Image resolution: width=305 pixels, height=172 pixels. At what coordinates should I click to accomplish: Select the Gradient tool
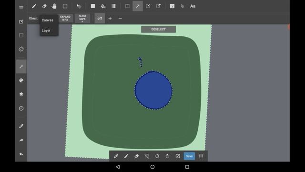[x=113, y=6]
